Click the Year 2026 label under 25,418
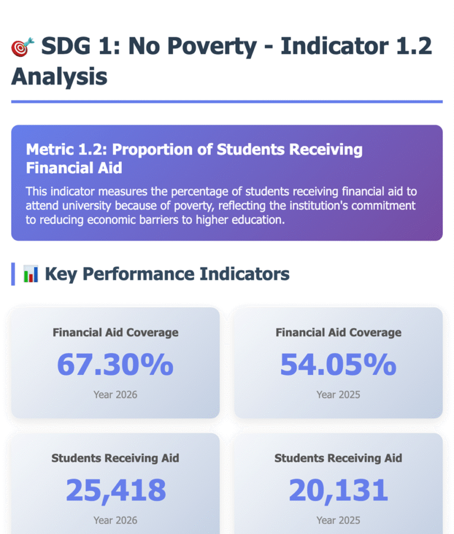The width and height of the screenshot is (454, 534). (115, 520)
